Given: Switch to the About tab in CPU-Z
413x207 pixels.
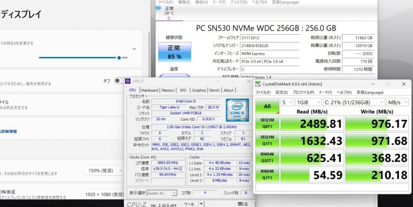Looking at the screenshot, I should [x=228, y=90].
